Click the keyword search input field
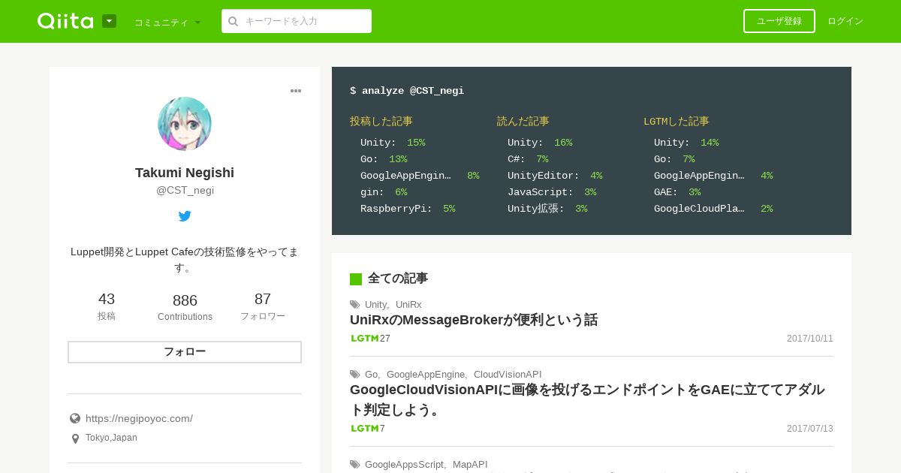Screen dimensions: 901x473 297,21
